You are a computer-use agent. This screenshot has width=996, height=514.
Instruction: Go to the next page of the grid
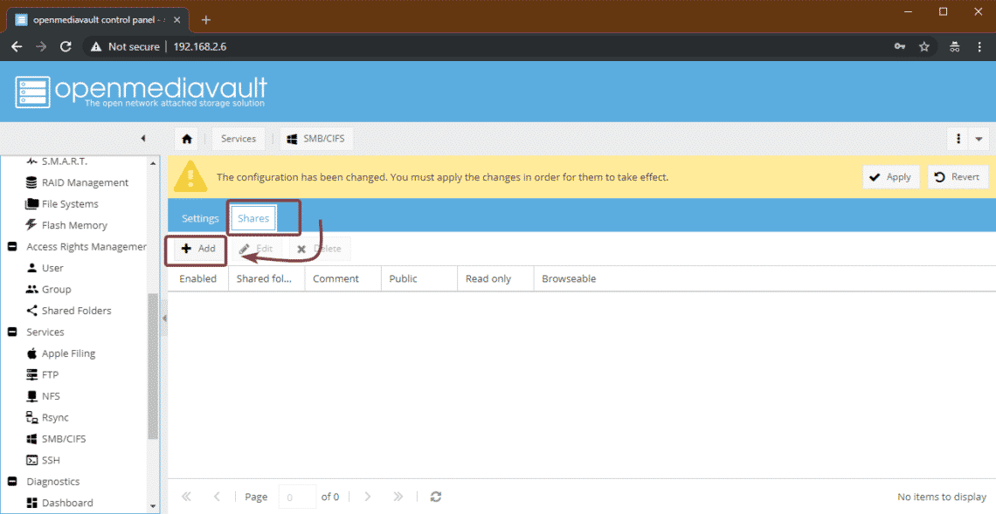(367, 497)
